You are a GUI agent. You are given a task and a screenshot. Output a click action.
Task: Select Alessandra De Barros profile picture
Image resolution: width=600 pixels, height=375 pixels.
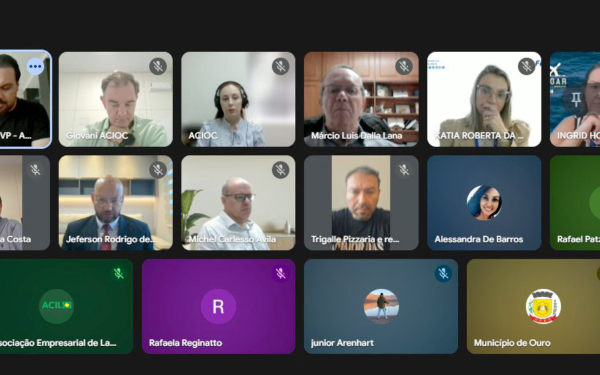coord(484,203)
